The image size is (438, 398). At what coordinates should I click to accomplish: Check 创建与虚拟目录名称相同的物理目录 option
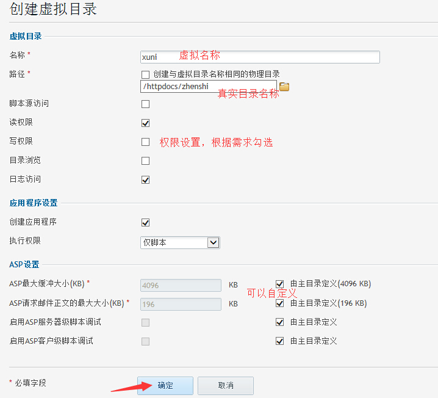(x=145, y=74)
